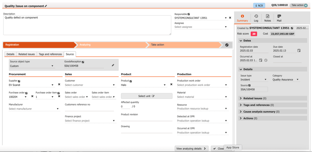Open the Responsible dropdown
The height and width of the screenshot is (152, 312).
(x=226, y=18)
